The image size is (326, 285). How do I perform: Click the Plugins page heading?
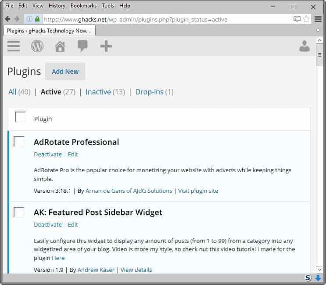(24, 72)
